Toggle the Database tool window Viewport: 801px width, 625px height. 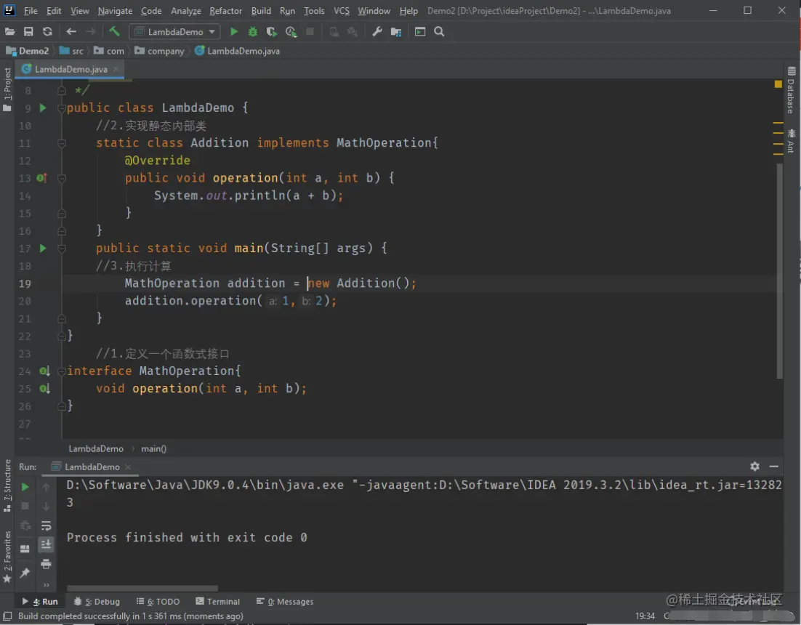[x=792, y=90]
